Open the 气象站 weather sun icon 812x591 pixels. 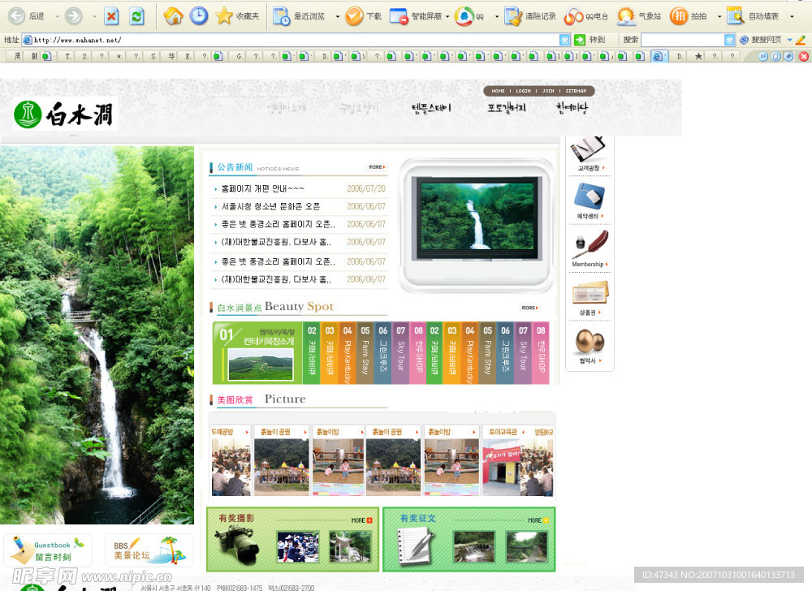pyautogui.click(x=627, y=16)
